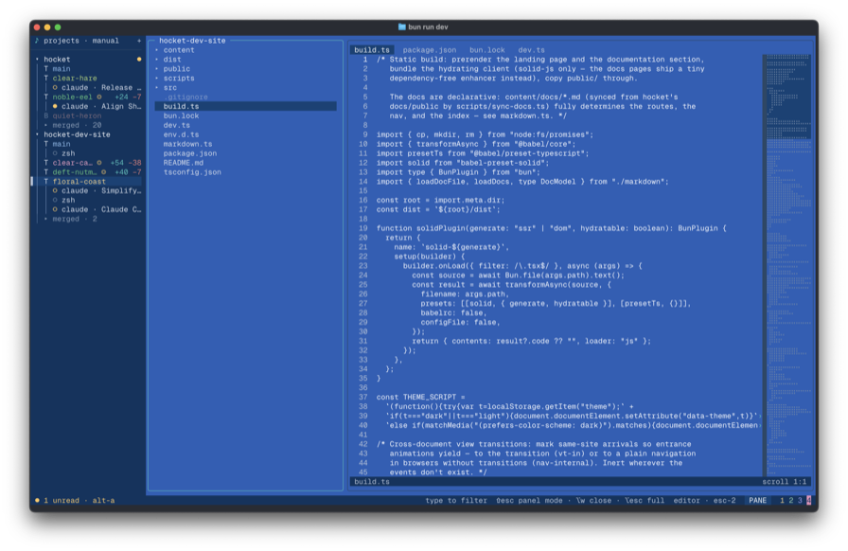Select pane number 1 in status bar
The width and height of the screenshot is (848, 551).
(782, 500)
